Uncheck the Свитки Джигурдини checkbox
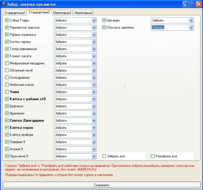The height and width of the screenshot is (190, 203). [7, 120]
